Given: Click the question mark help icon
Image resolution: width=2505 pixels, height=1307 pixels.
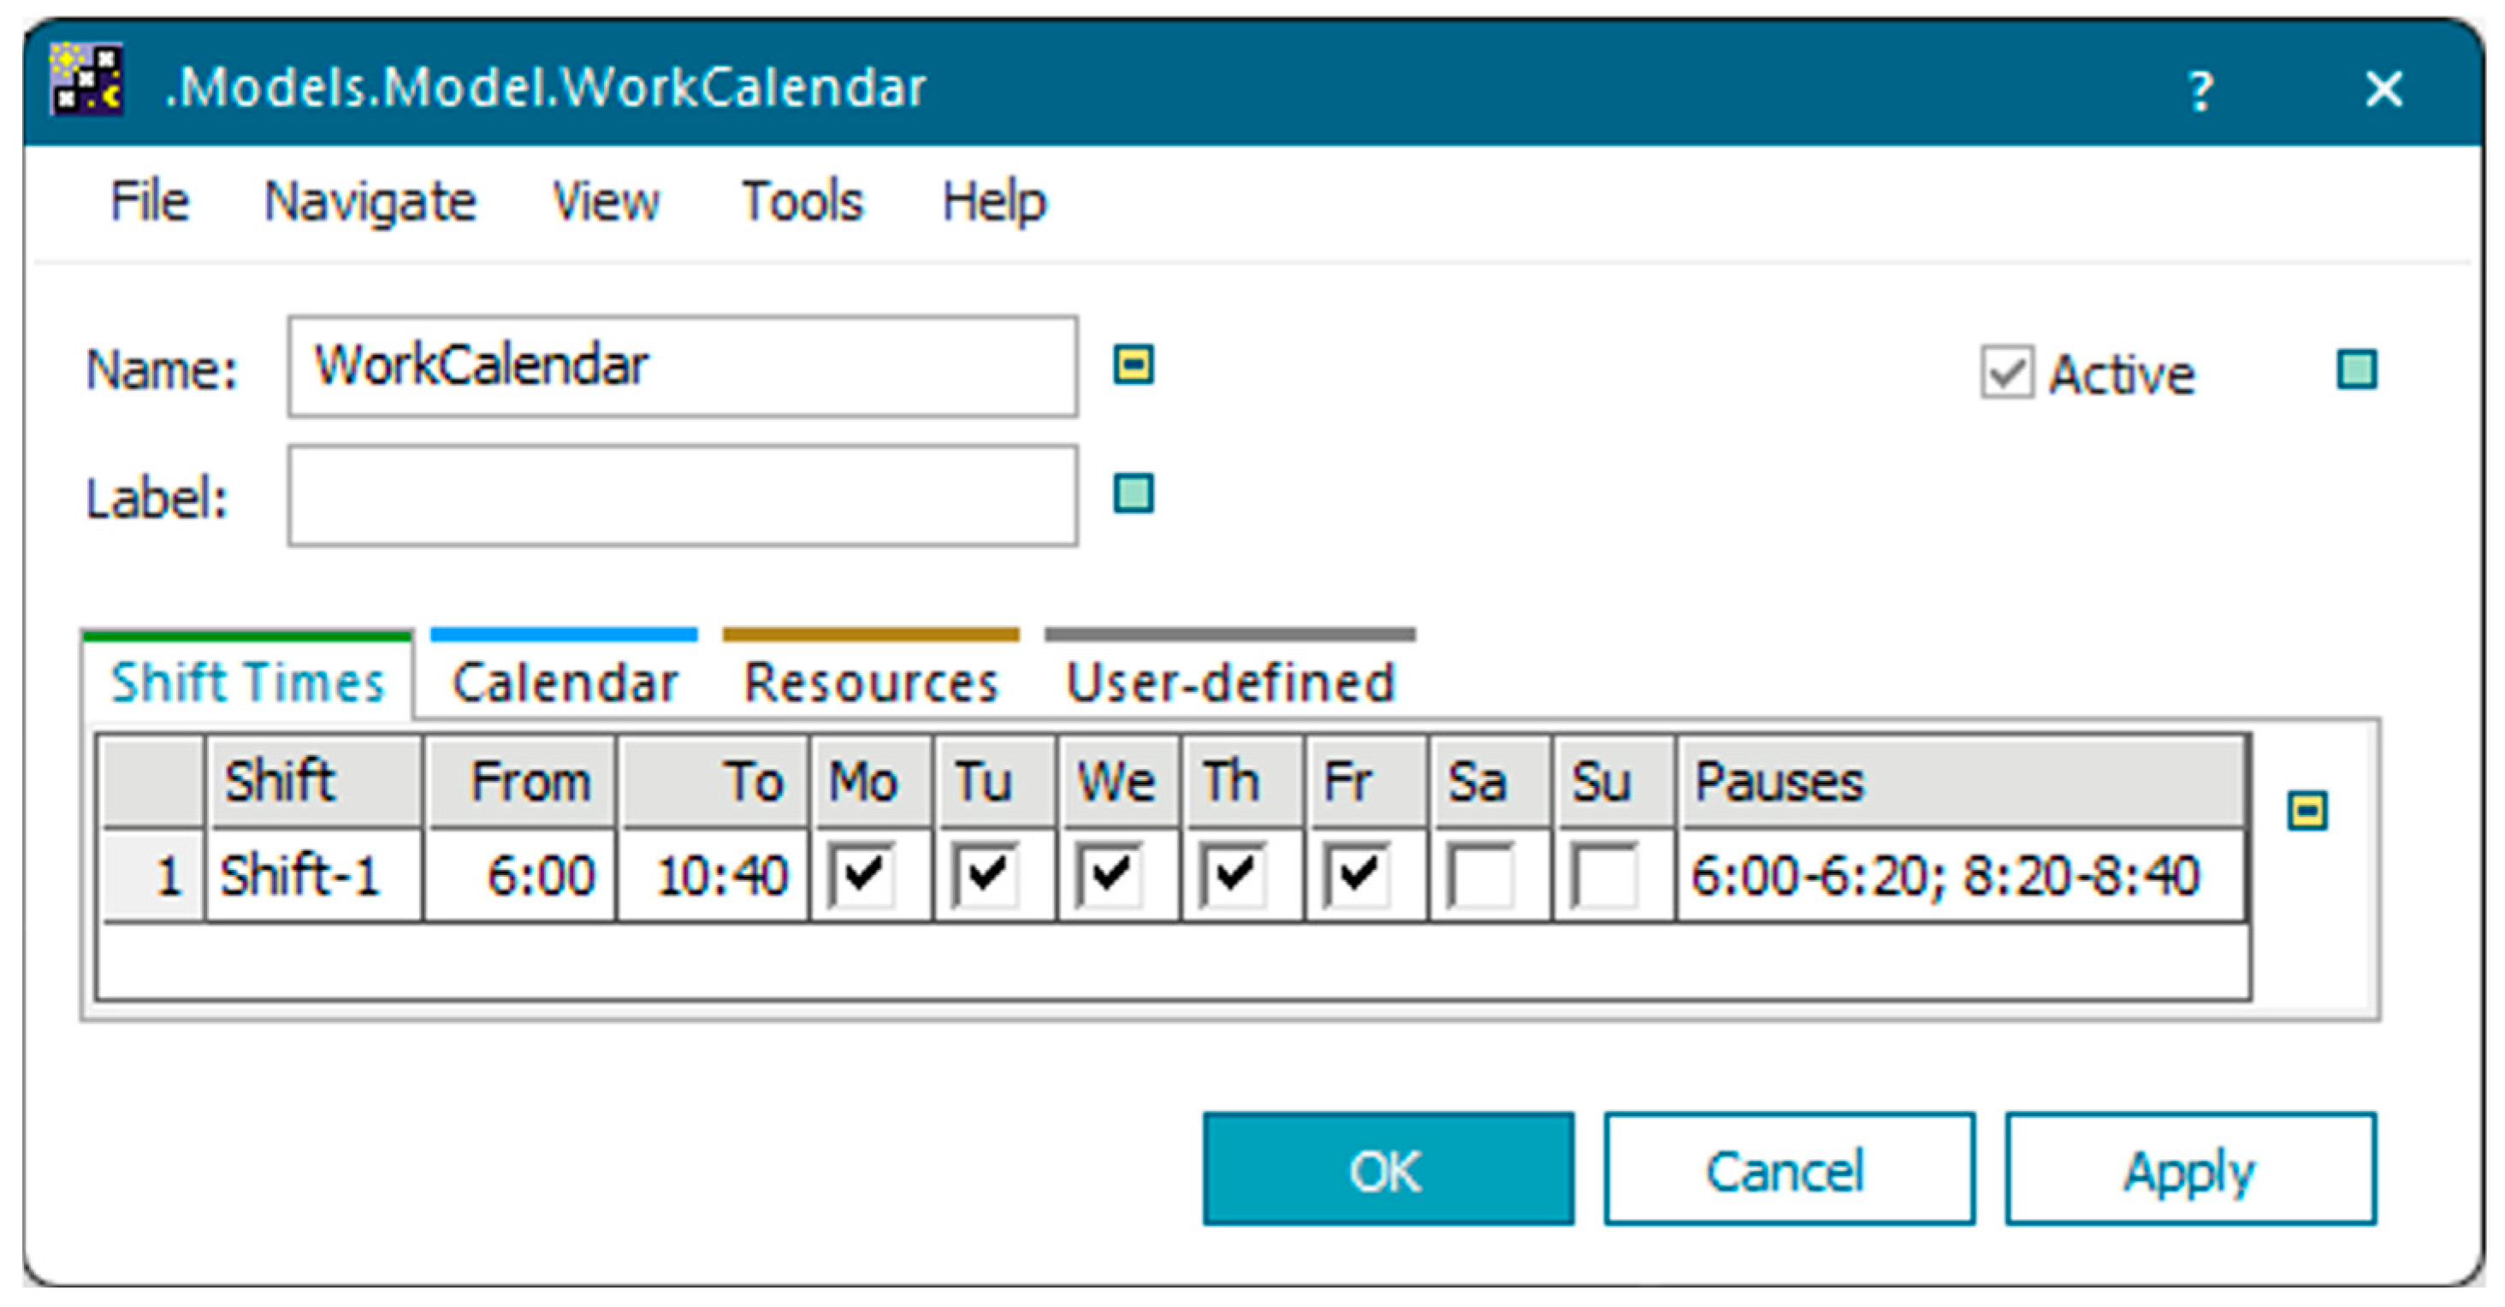Looking at the screenshot, I should point(2200,92).
